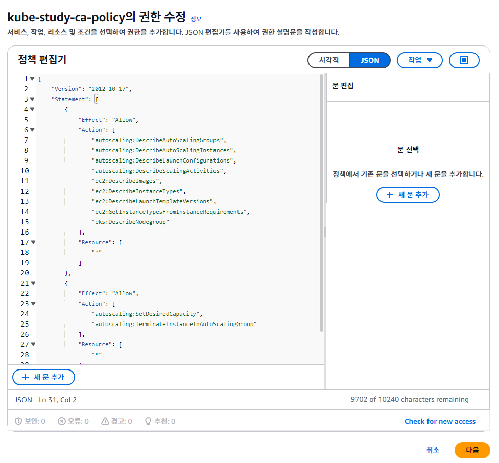Click "autoscaling:SetDesiredCapacity" line
Viewport: 499px width, 463px height.
147,314
